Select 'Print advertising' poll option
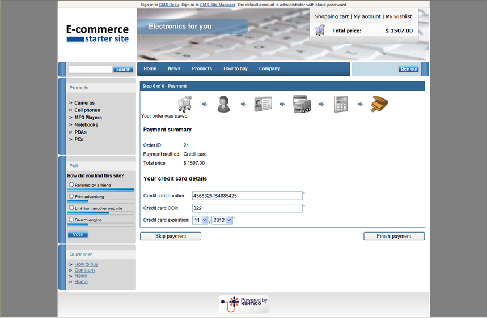The width and height of the screenshot is (487, 318). click(71, 196)
